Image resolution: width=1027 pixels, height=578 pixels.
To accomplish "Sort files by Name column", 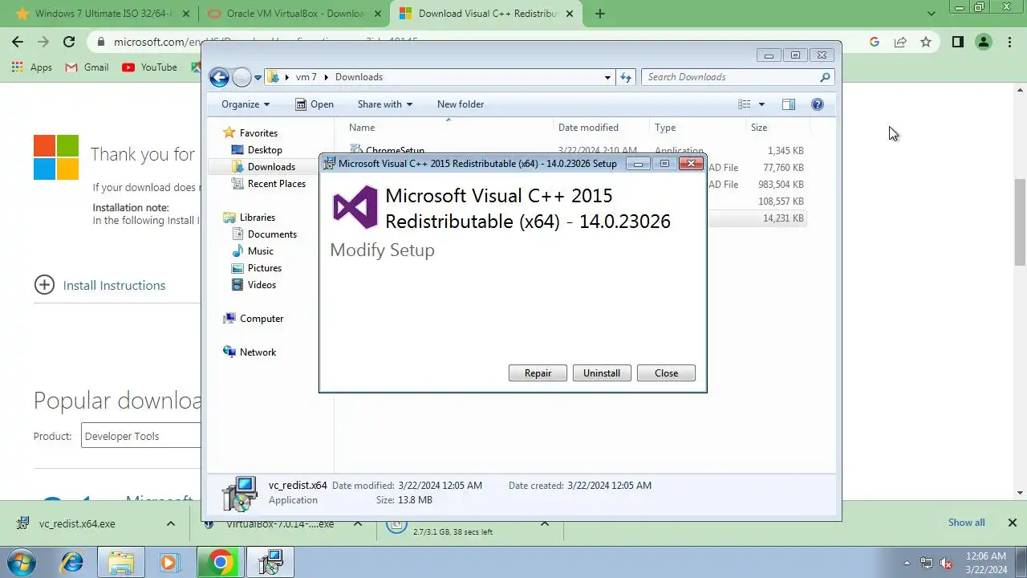I will (449, 128).
